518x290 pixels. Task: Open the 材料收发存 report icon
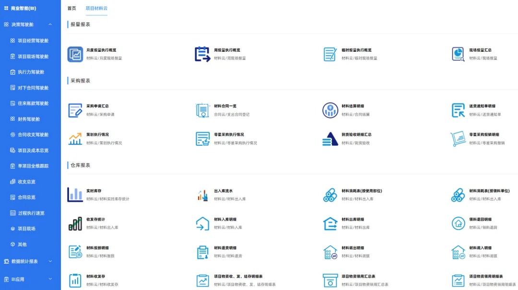[74, 280]
